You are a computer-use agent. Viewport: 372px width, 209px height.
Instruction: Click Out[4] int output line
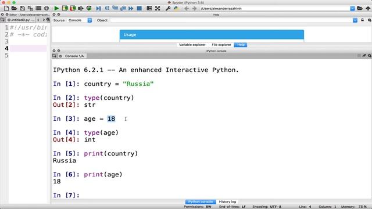click(x=74, y=139)
